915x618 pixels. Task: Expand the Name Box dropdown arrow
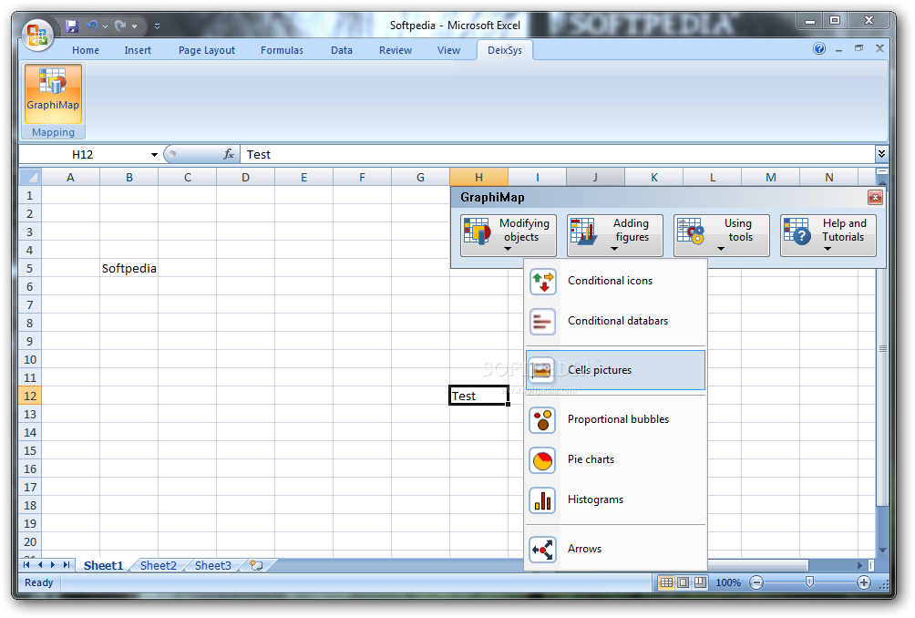point(154,155)
